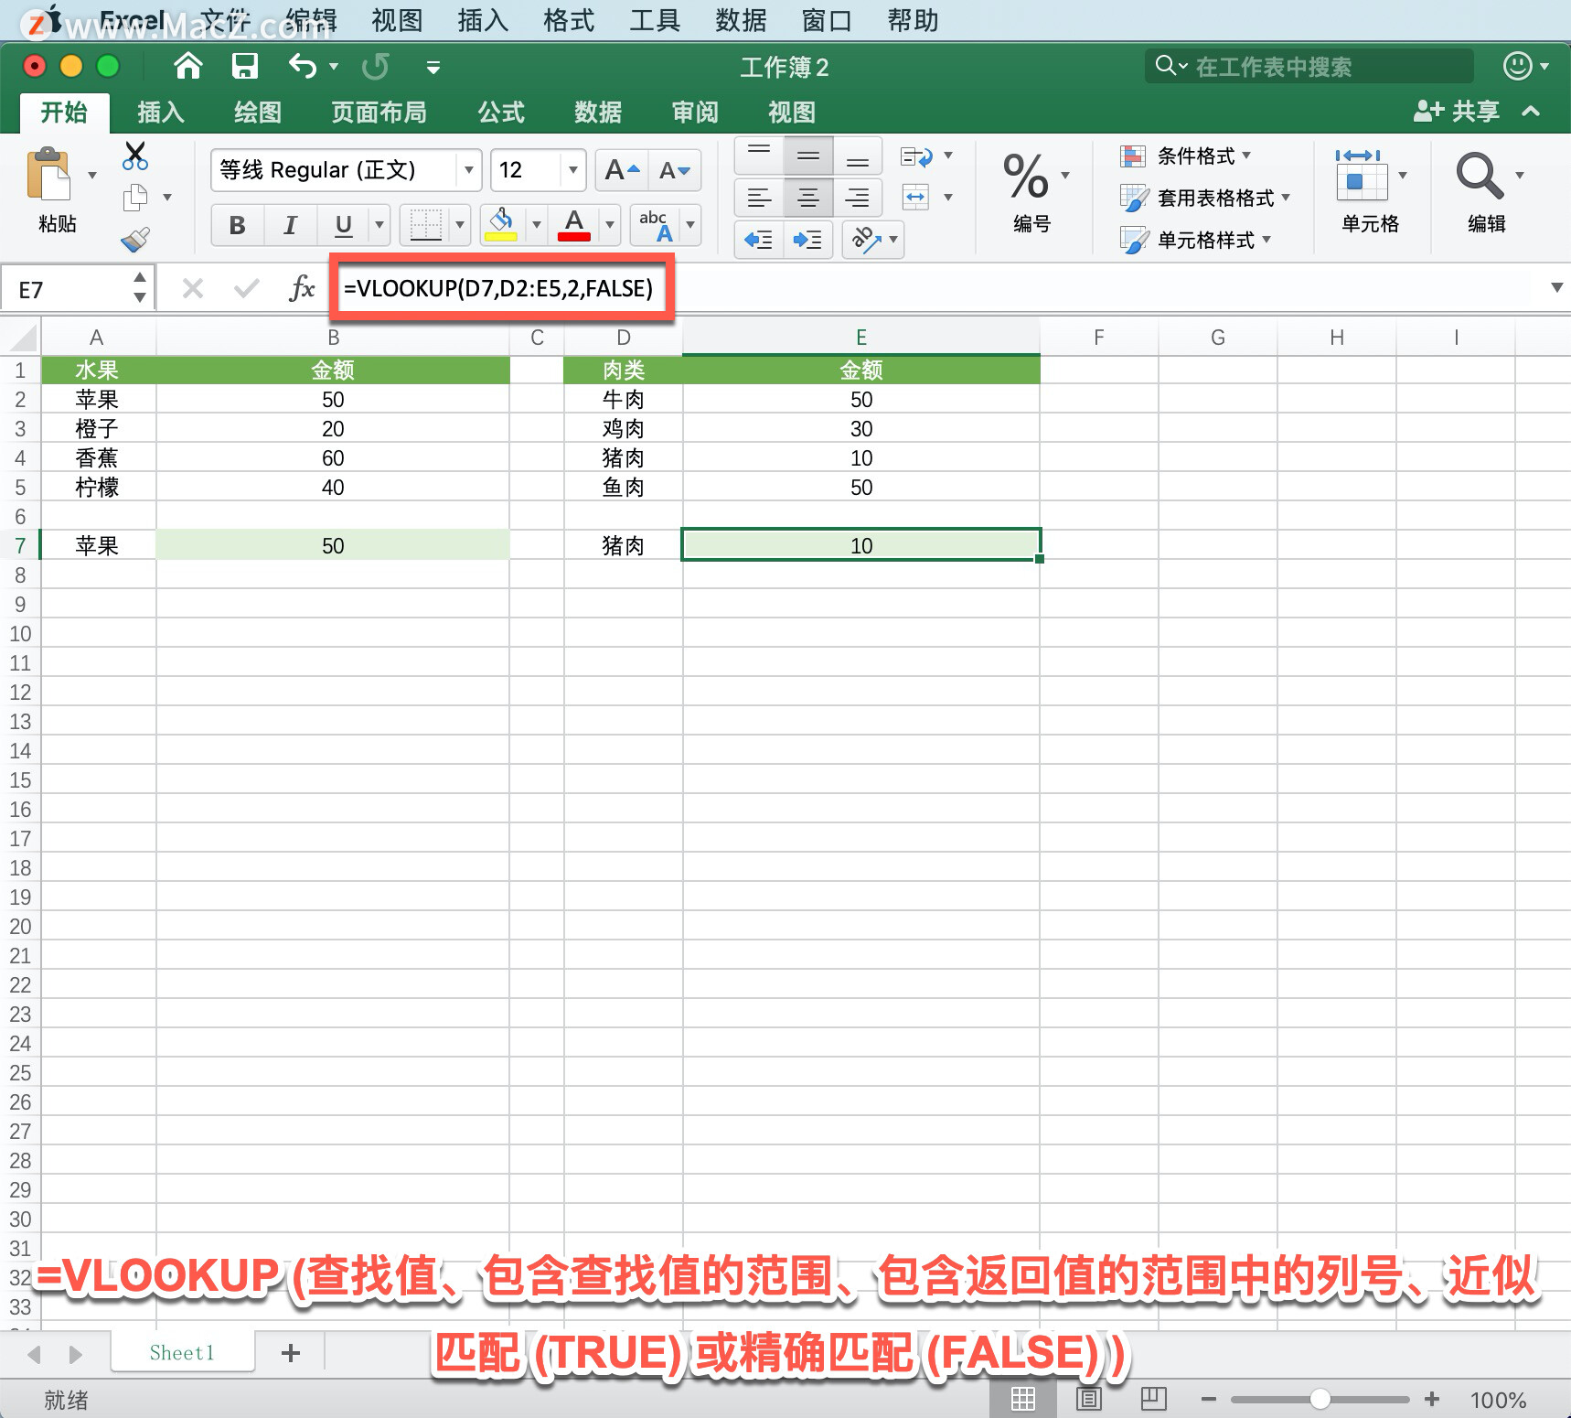Open the 窗口 menu in menu bar
Screen dimensions: 1571x1418
[827, 20]
